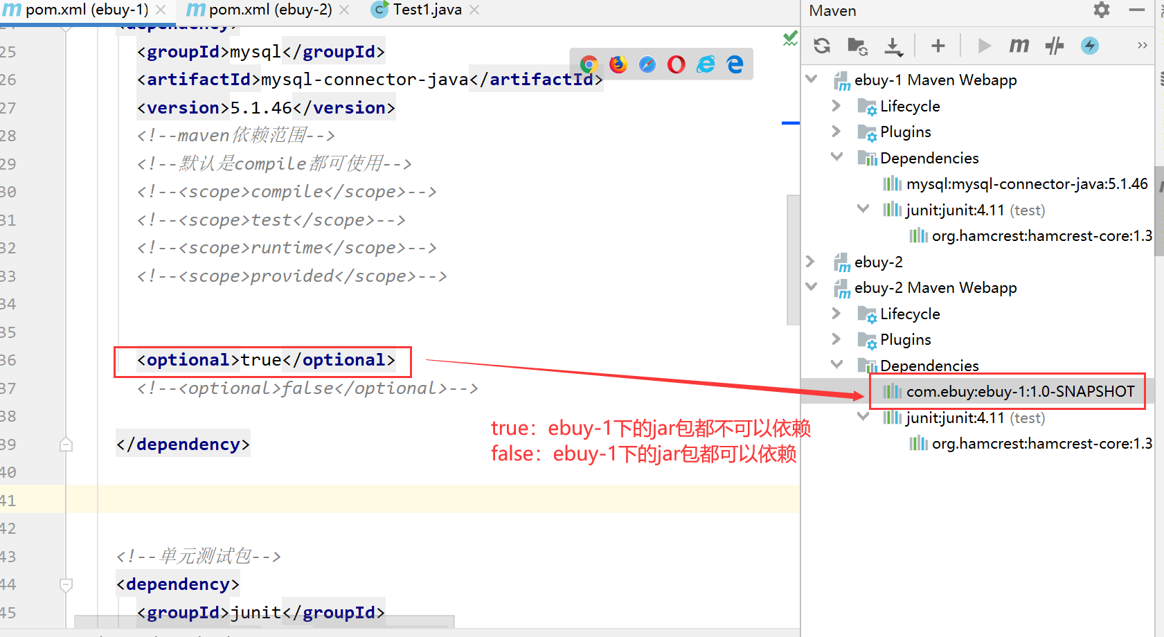
Task: Toggle Skip Tests mode lightning icon
Action: (x=1090, y=46)
